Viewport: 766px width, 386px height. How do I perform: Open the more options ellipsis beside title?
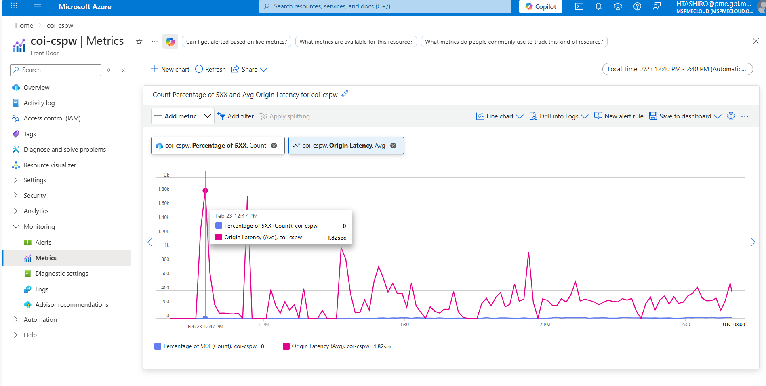point(155,42)
